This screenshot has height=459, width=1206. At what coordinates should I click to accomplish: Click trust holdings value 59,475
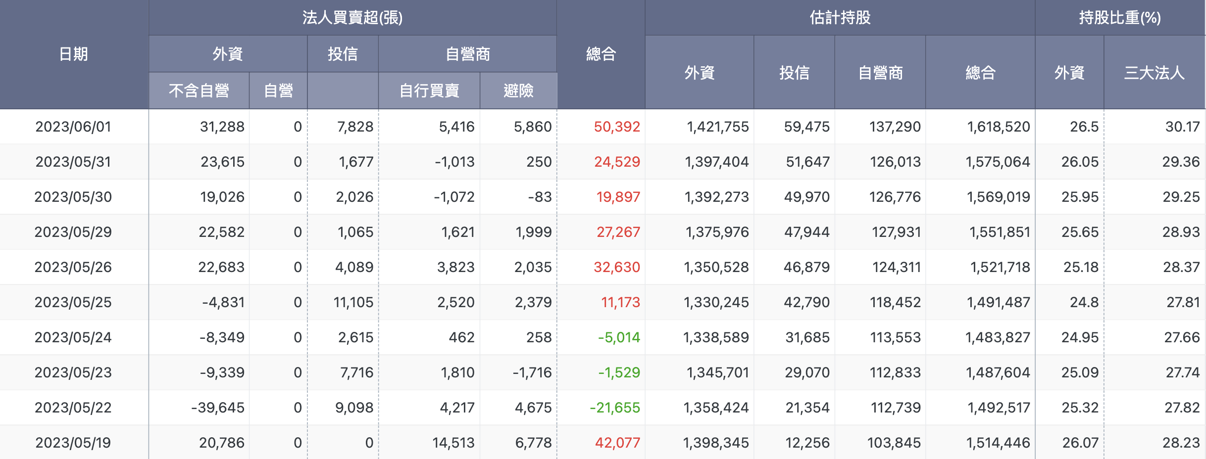click(x=807, y=127)
